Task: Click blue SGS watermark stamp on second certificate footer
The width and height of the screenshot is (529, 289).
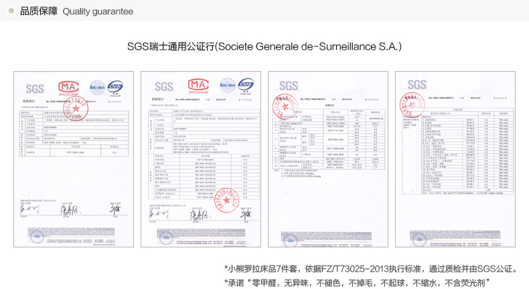Action: pos(166,237)
